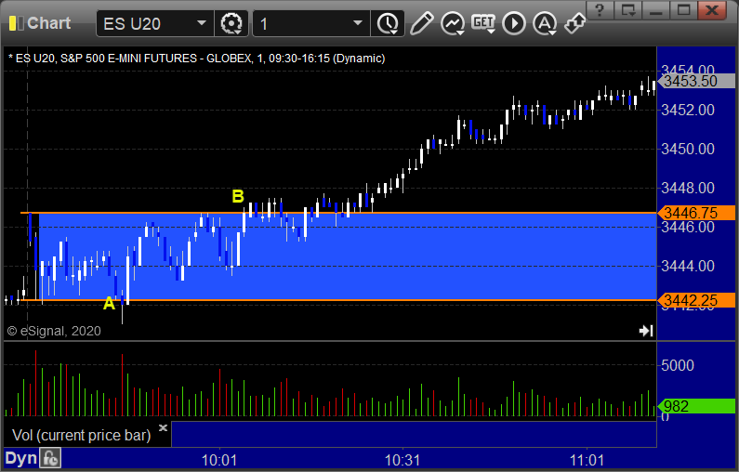
Task: Open the Chart window menu
Action: (x=40, y=23)
